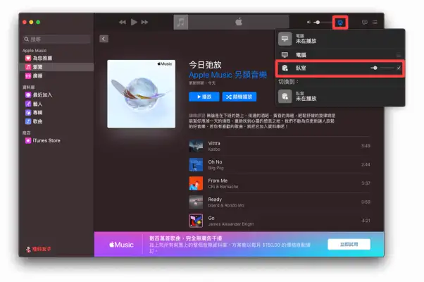Screen dimensions: 424x282
Task: Select the song Ready
Action: (x=280, y=202)
